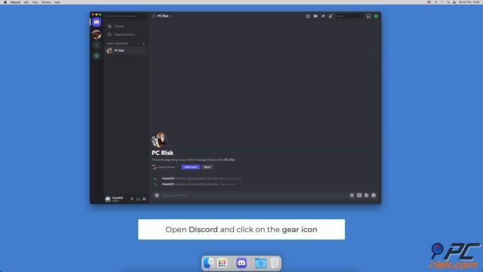Viewport: 483px width, 272px height.
Task: Click the Block button
Action: pos(208,167)
